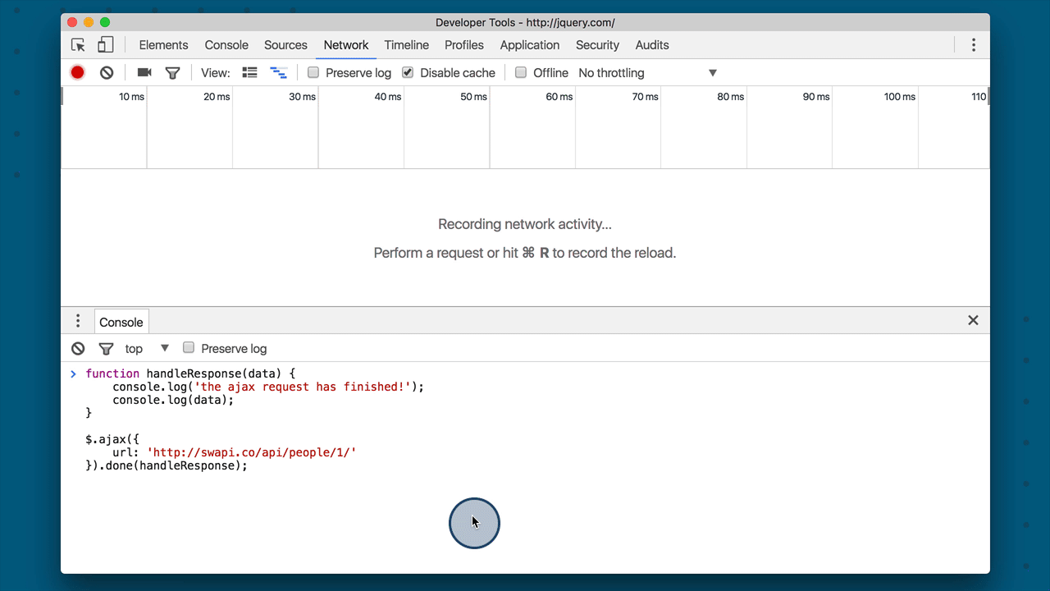This screenshot has width=1050, height=591.
Task: Toggle the device toolbar
Action: tap(105, 45)
